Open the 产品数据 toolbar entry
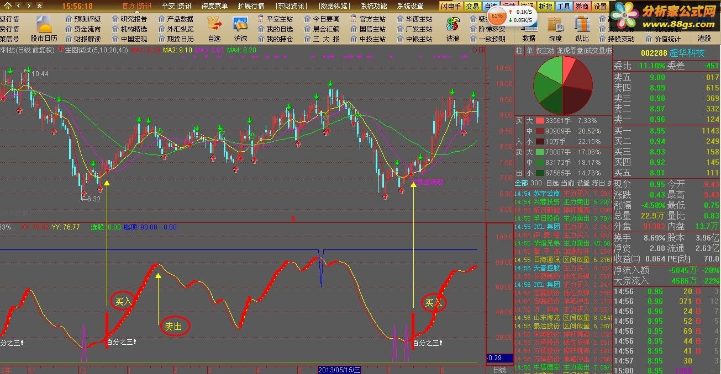721x374 pixels. [x=176, y=19]
